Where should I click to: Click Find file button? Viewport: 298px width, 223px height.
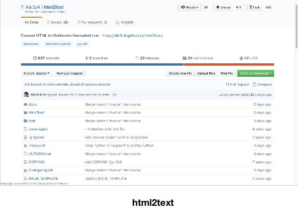click(x=227, y=73)
